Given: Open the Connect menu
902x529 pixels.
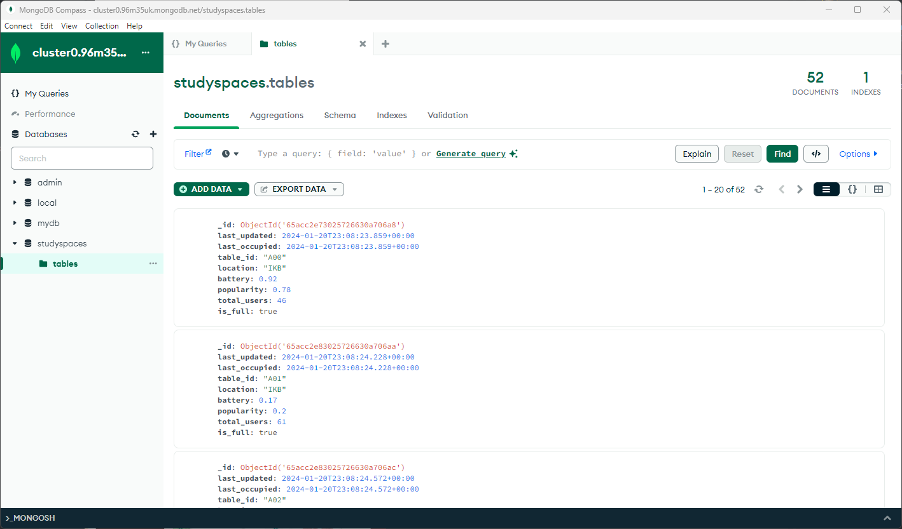Looking at the screenshot, I should [x=18, y=26].
